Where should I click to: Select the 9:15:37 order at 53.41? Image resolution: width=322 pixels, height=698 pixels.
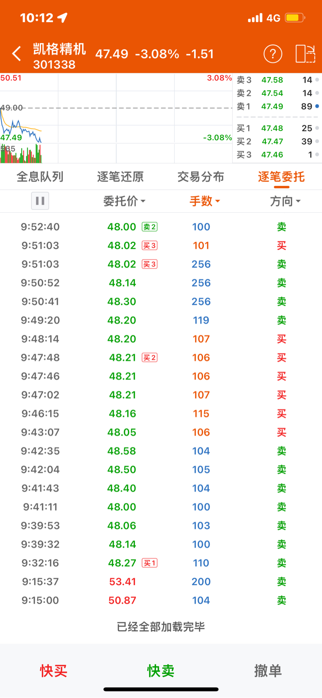(161, 582)
